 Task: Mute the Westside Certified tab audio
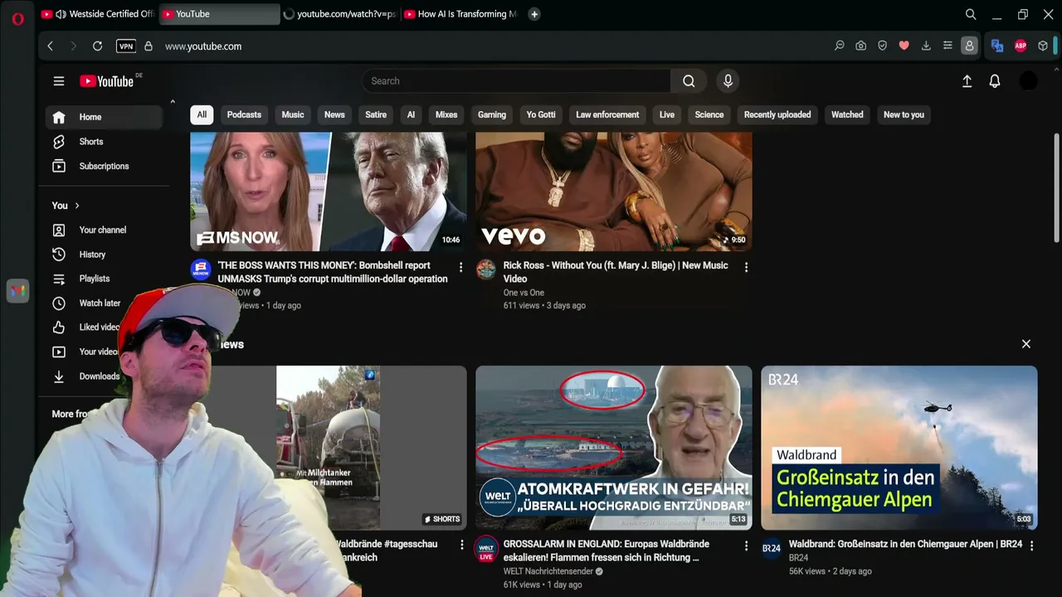(61, 14)
